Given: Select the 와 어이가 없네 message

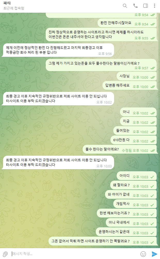Looking at the screenshot, I should pos(131,194).
